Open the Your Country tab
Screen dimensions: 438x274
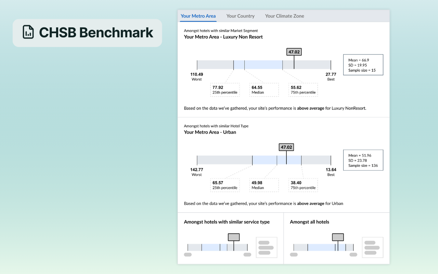(241, 16)
